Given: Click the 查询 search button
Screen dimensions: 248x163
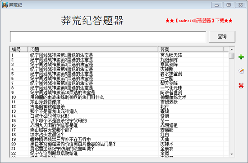Looking at the screenshot, I should [222, 36].
